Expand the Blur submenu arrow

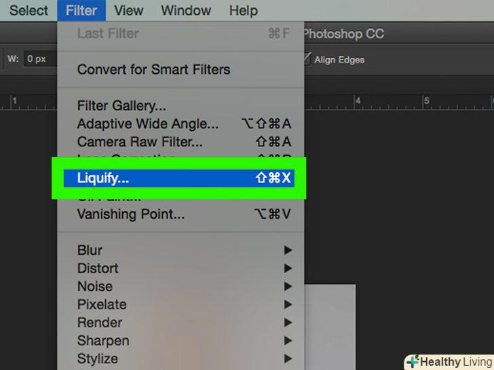[288, 251]
